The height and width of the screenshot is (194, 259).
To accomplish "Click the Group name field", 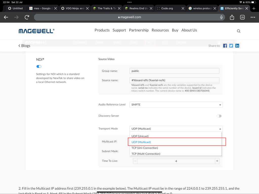I will coord(174,71).
